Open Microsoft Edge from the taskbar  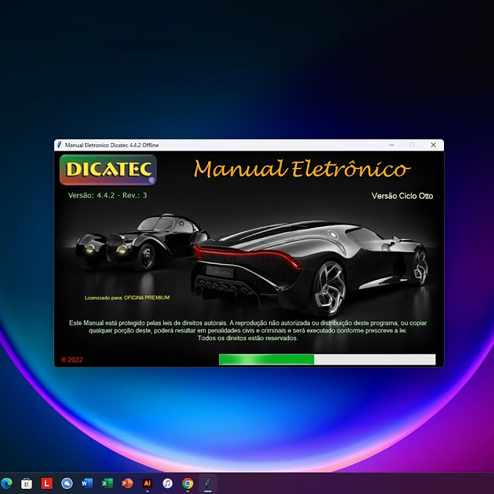pyautogui.click(x=6, y=483)
